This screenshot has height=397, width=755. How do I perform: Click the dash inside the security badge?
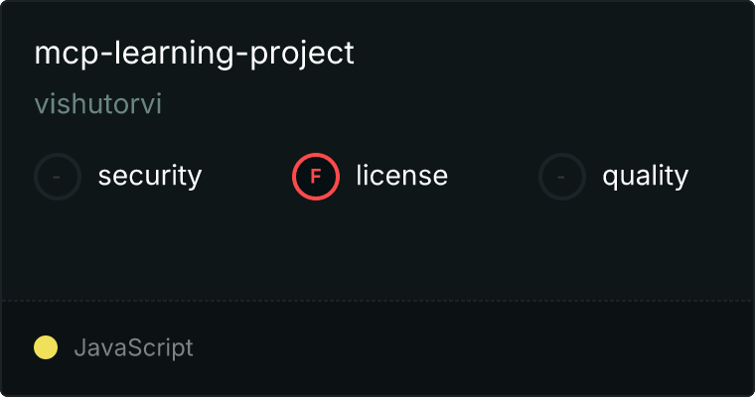tap(58, 177)
